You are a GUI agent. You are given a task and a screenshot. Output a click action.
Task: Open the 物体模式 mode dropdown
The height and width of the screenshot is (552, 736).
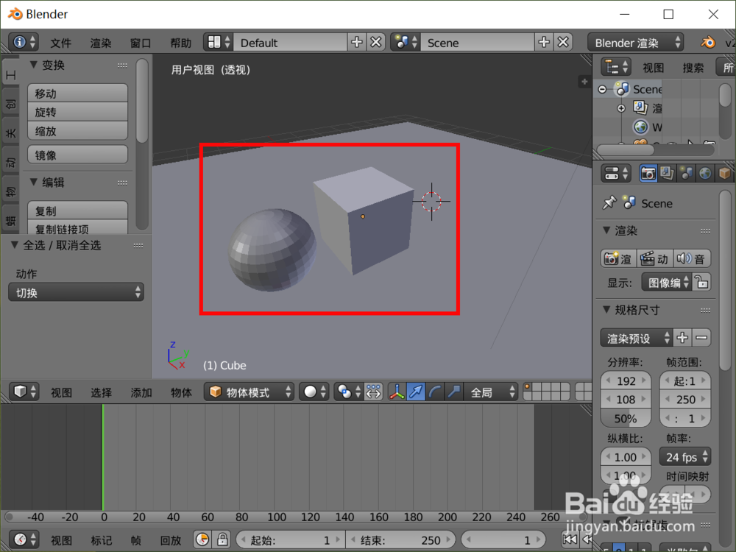[x=250, y=392]
